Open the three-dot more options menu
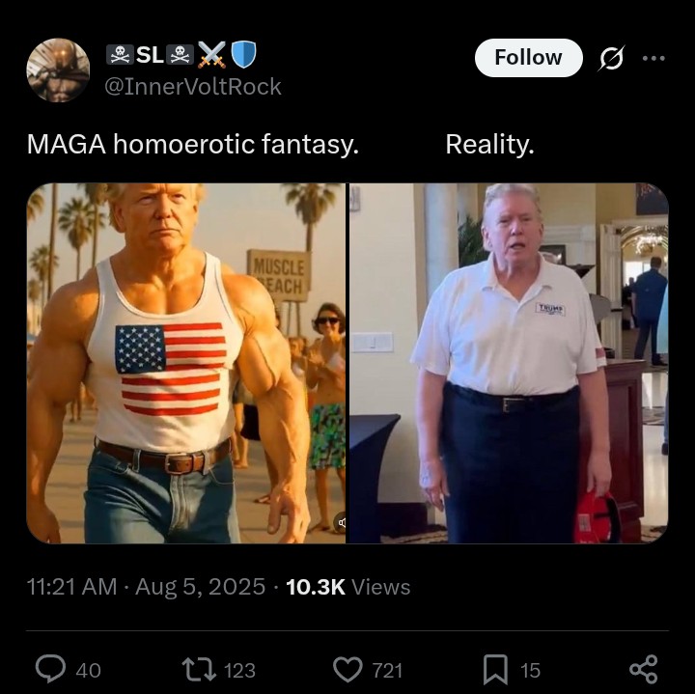 coord(654,58)
